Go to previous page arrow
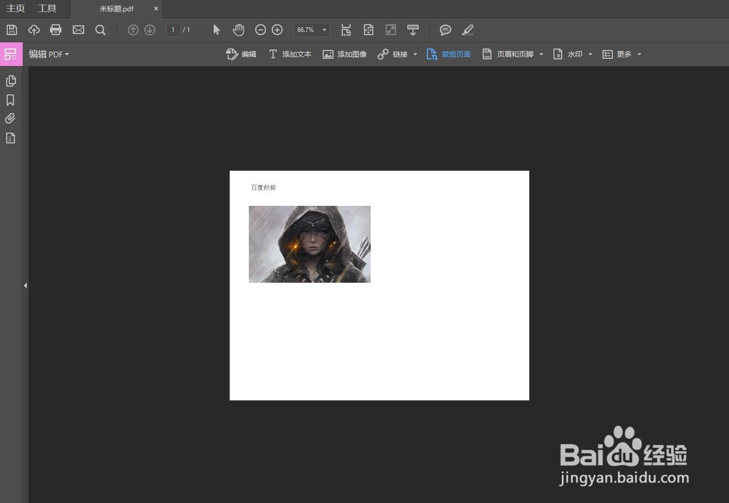This screenshot has width=729, height=503. [133, 30]
